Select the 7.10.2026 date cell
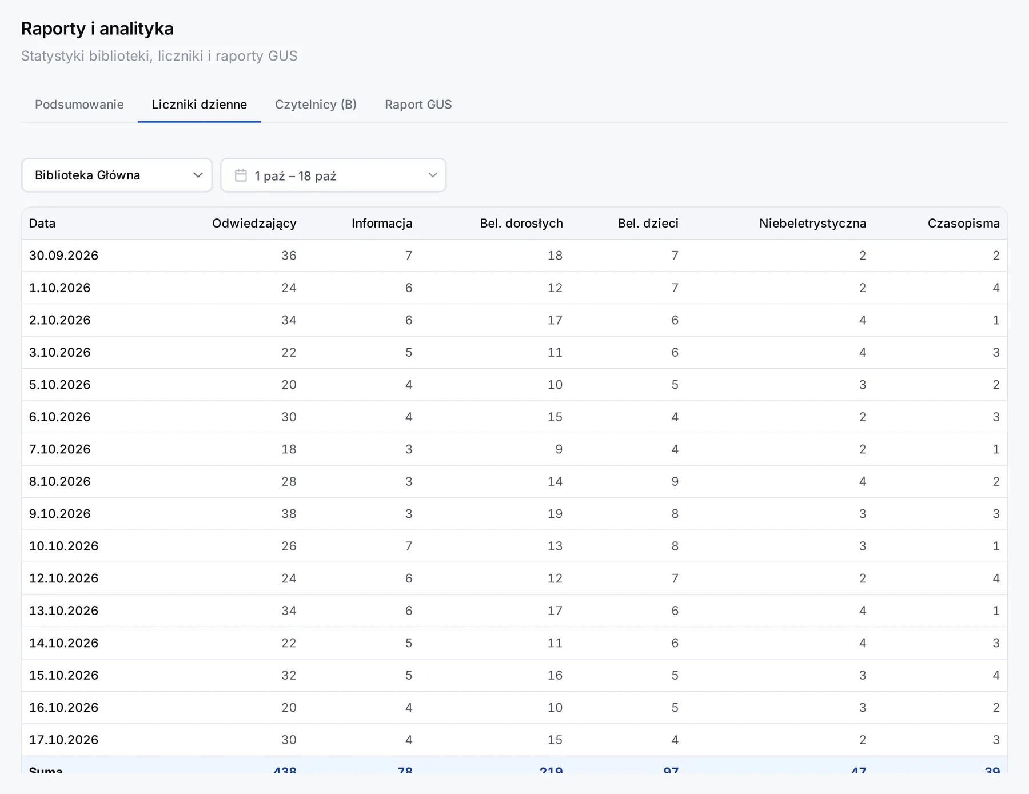This screenshot has height=794, width=1029. [x=60, y=449]
